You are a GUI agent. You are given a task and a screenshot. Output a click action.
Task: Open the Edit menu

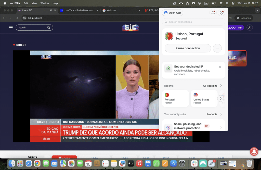26,3
